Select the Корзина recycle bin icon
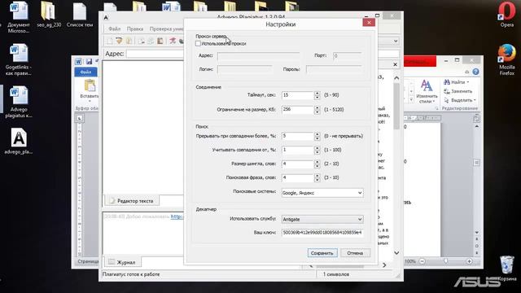 click(x=507, y=269)
